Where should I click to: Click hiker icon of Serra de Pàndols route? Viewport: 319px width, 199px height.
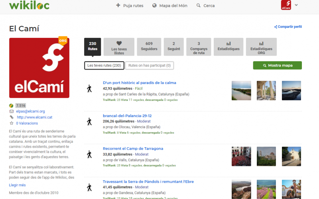click(89, 187)
